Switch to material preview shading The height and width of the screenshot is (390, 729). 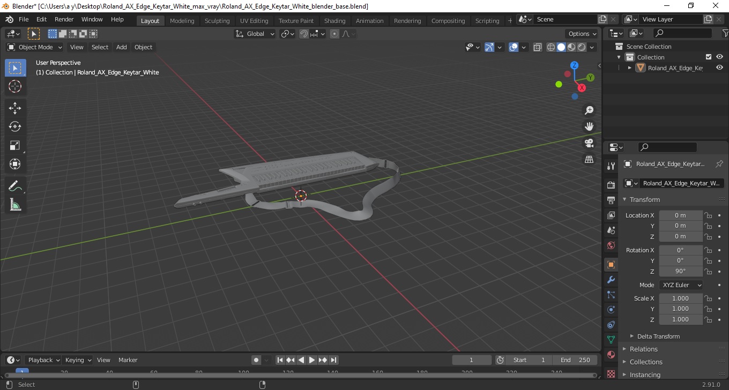point(571,47)
